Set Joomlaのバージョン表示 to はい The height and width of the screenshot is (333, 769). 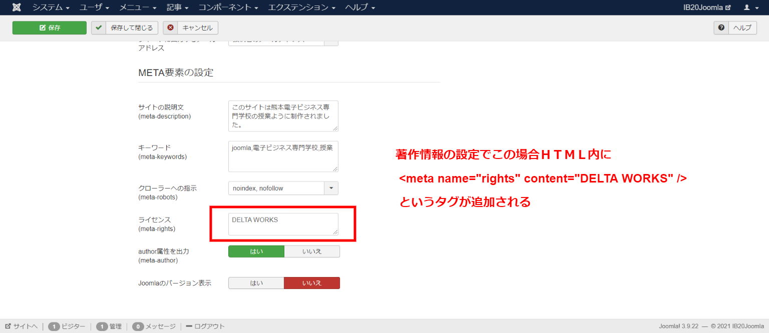coord(256,283)
